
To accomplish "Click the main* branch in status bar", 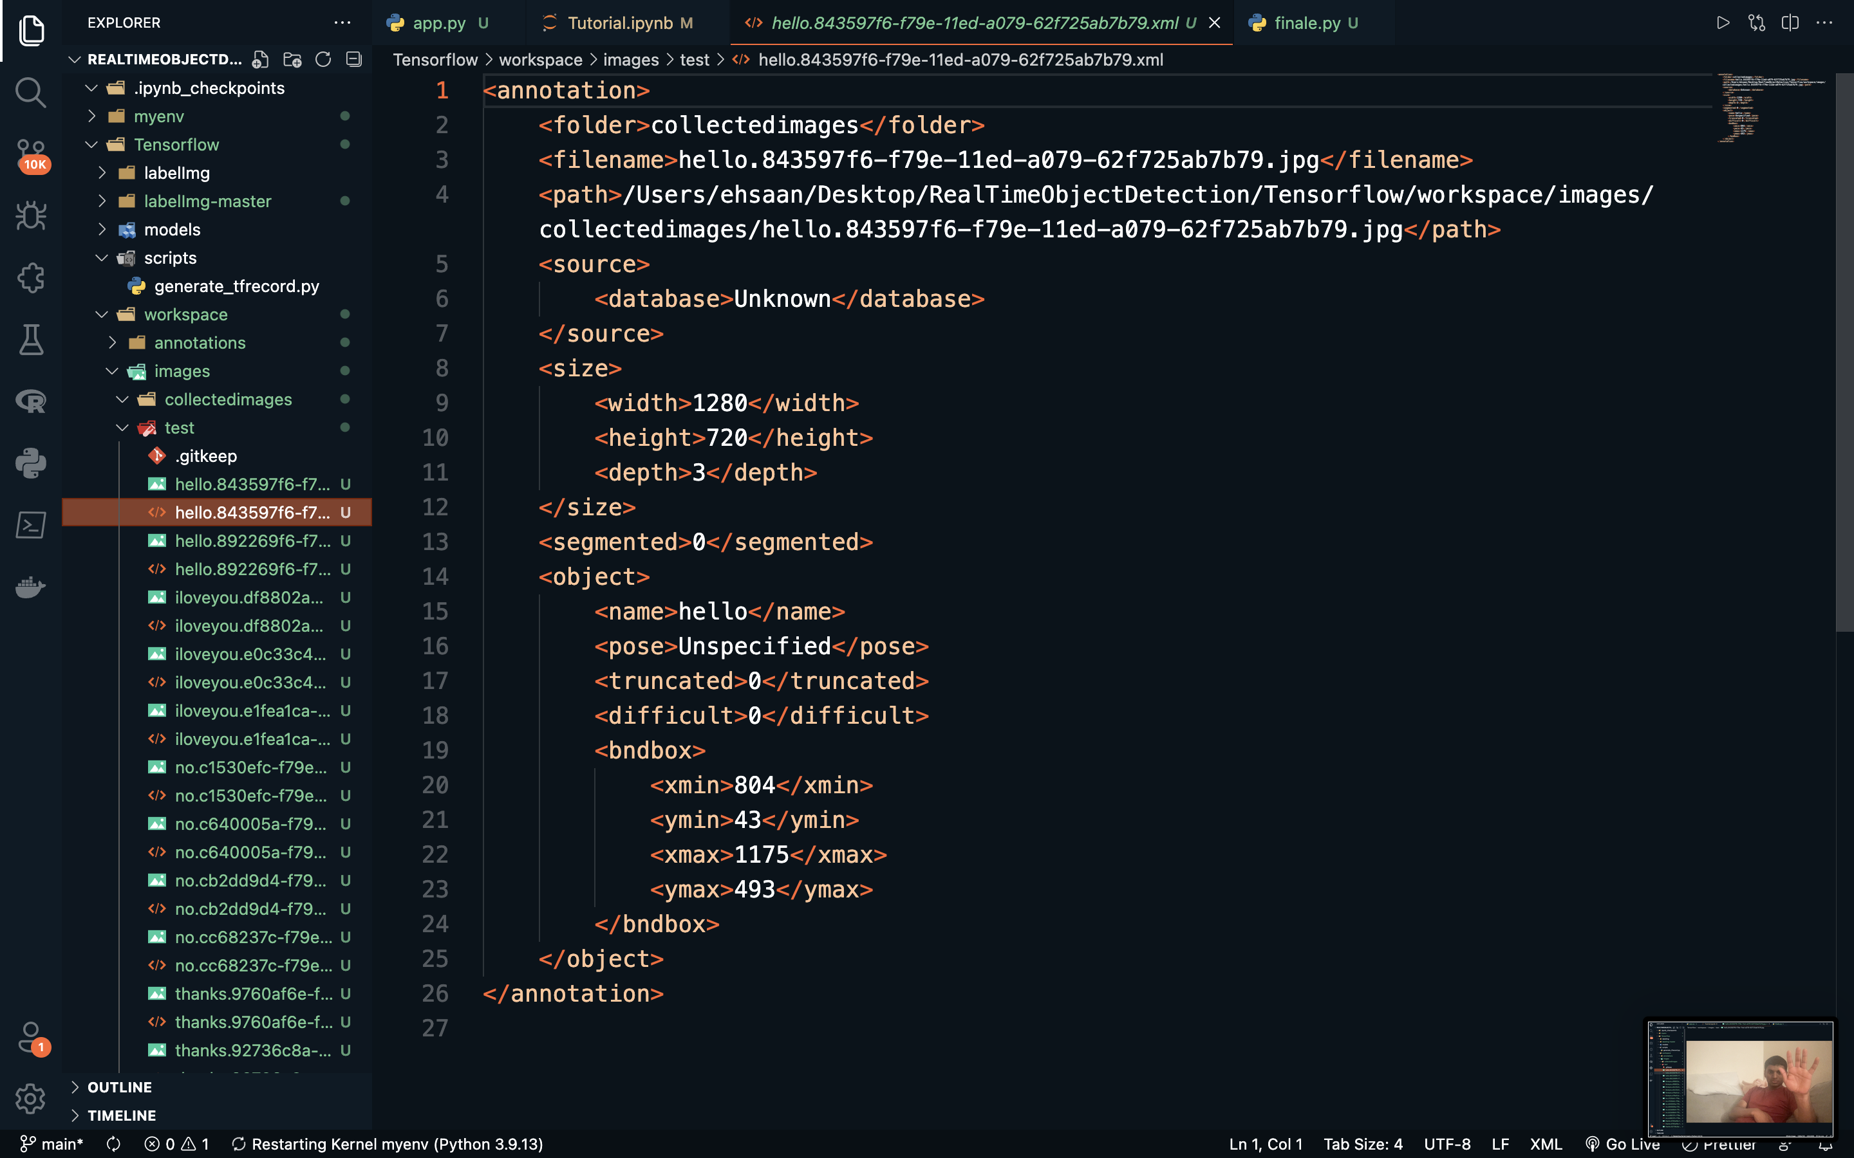I will (51, 1143).
